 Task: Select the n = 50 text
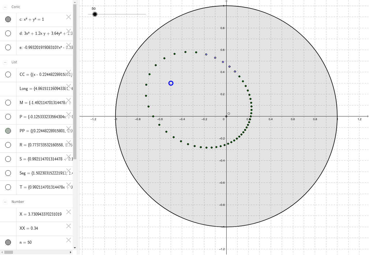(x=26, y=242)
